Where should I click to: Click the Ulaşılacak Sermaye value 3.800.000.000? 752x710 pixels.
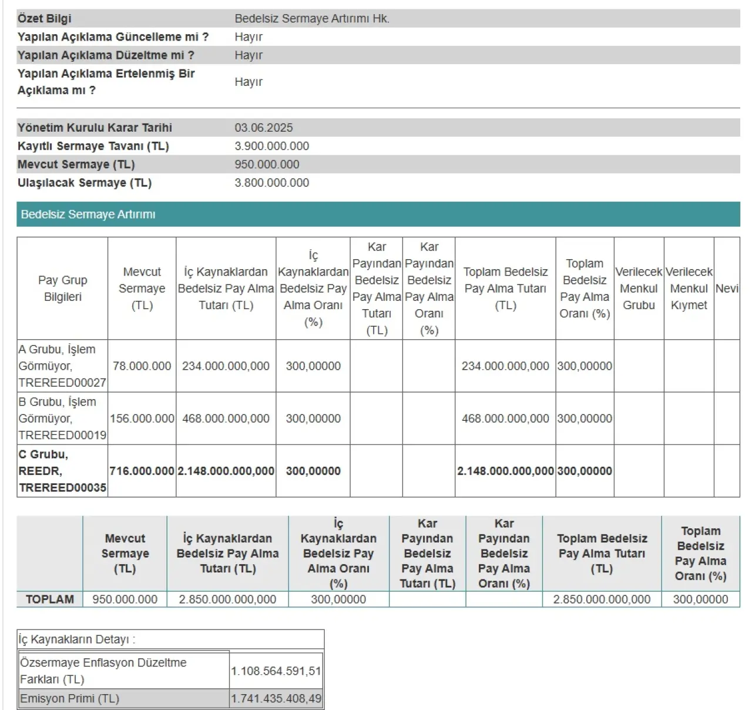pos(271,183)
